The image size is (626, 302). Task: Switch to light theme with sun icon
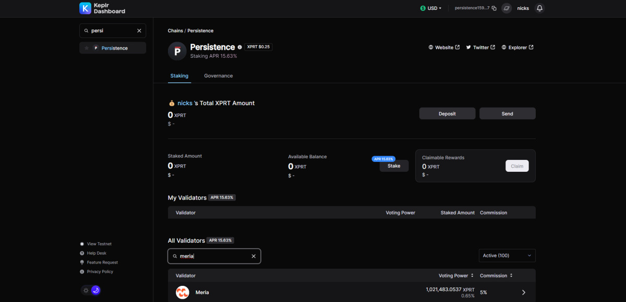click(x=86, y=290)
